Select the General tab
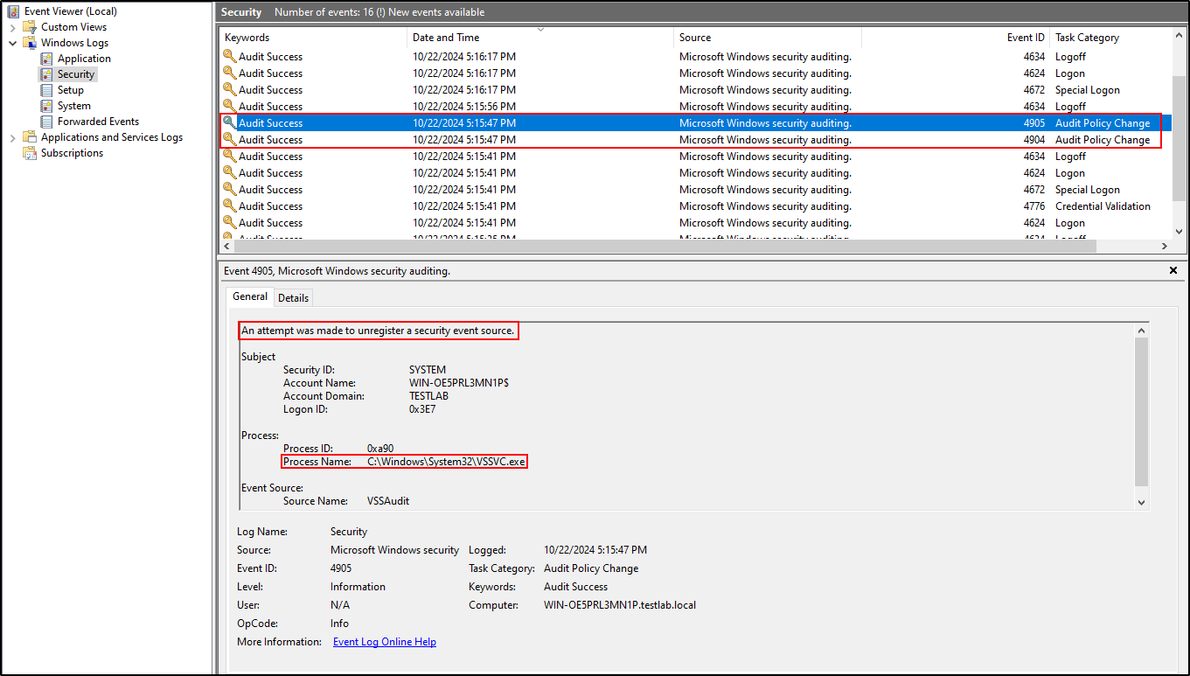This screenshot has width=1190, height=676. pos(250,296)
